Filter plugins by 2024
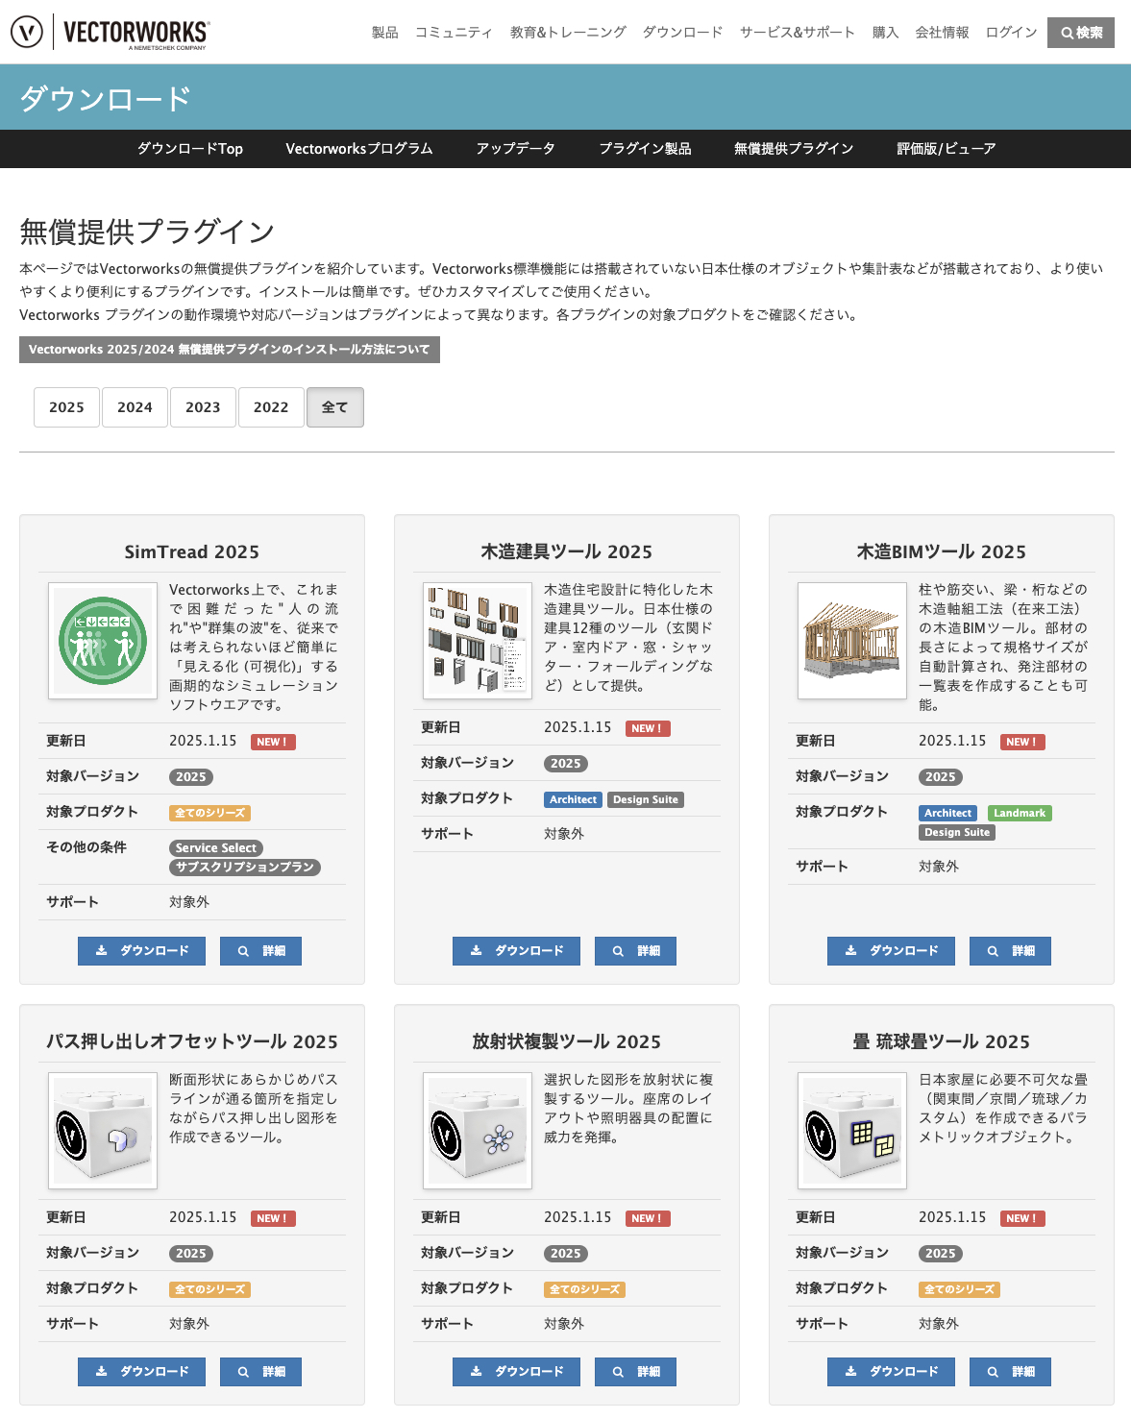Image resolution: width=1131 pixels, height=1419 pixels. pyautogui.click(x=135, y=407)
